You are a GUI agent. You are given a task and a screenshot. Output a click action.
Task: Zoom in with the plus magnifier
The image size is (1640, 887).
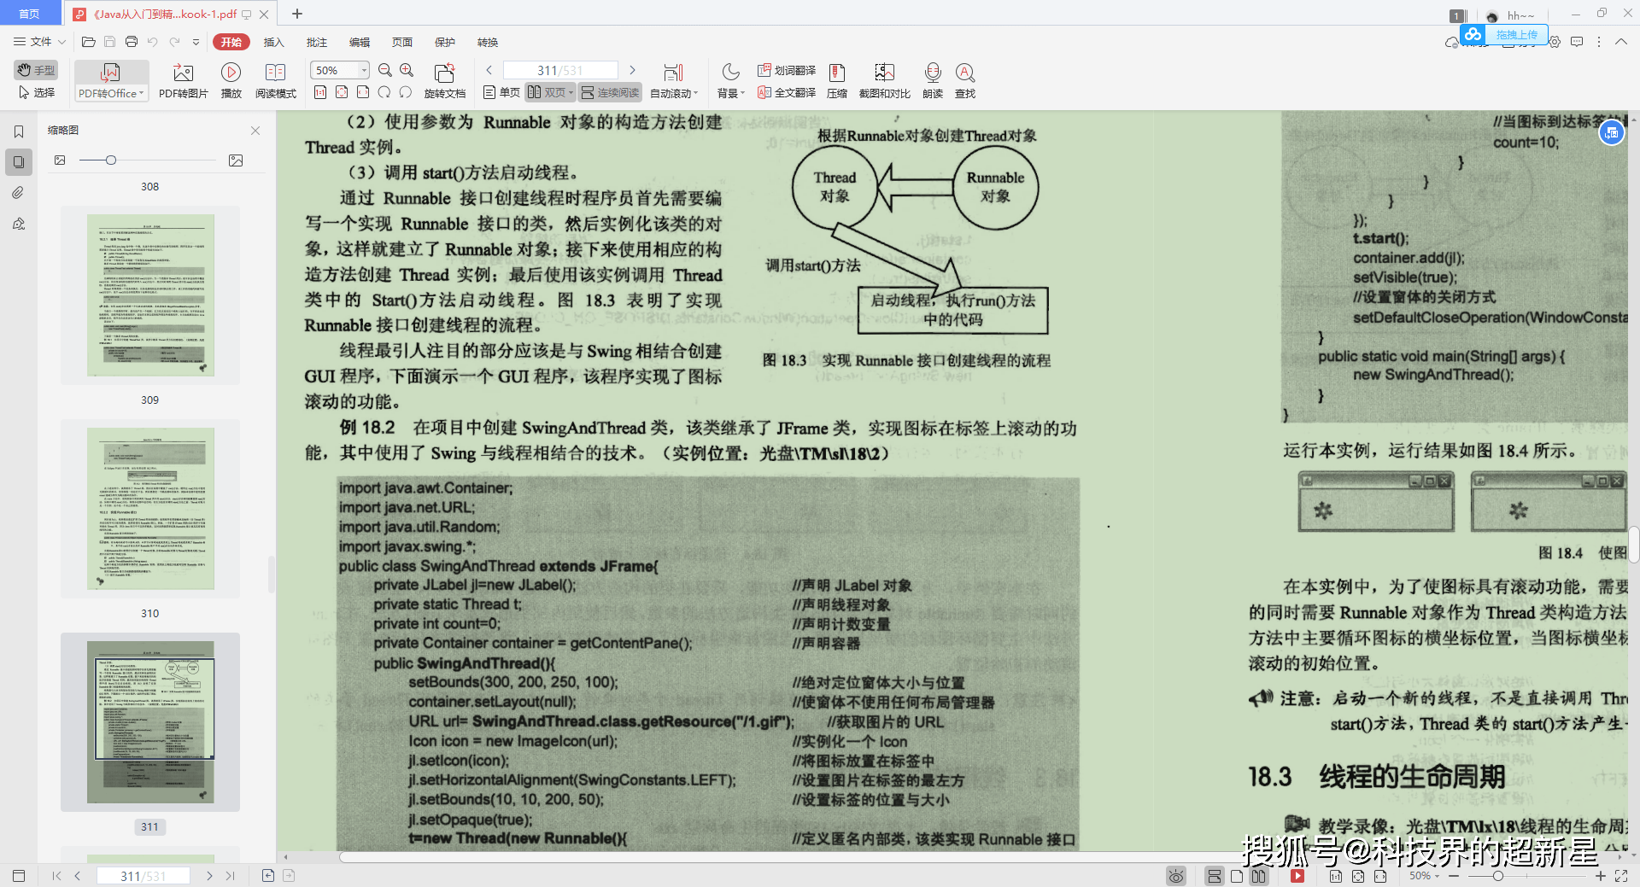pyautogui.click(x=407, y=70)
